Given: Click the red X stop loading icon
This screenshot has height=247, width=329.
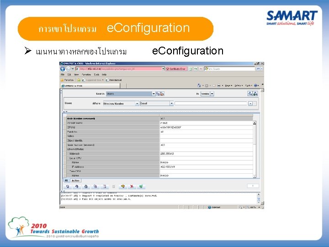Looking at the screenshot, I should (201, 69).
